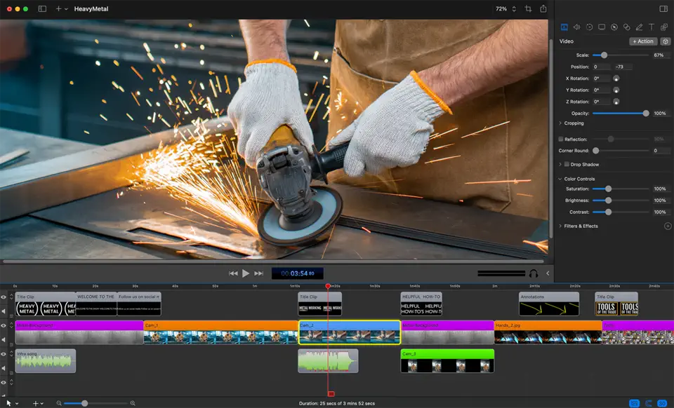Click the headphones monitoring icon
Viewport: 674px width, 408px height.
click(x=534, y=273)
